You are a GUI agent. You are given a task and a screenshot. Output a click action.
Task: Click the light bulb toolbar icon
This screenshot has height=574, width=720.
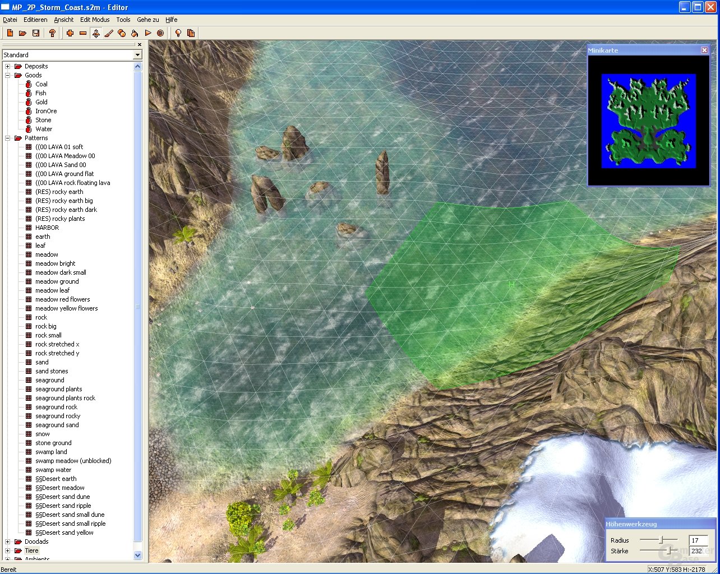[x=178, y=33]
